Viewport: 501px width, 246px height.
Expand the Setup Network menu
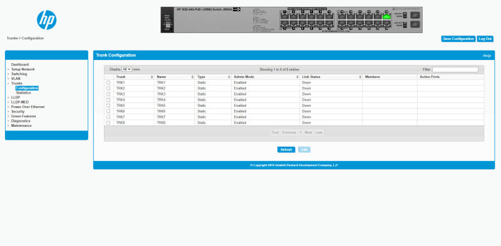23,69
